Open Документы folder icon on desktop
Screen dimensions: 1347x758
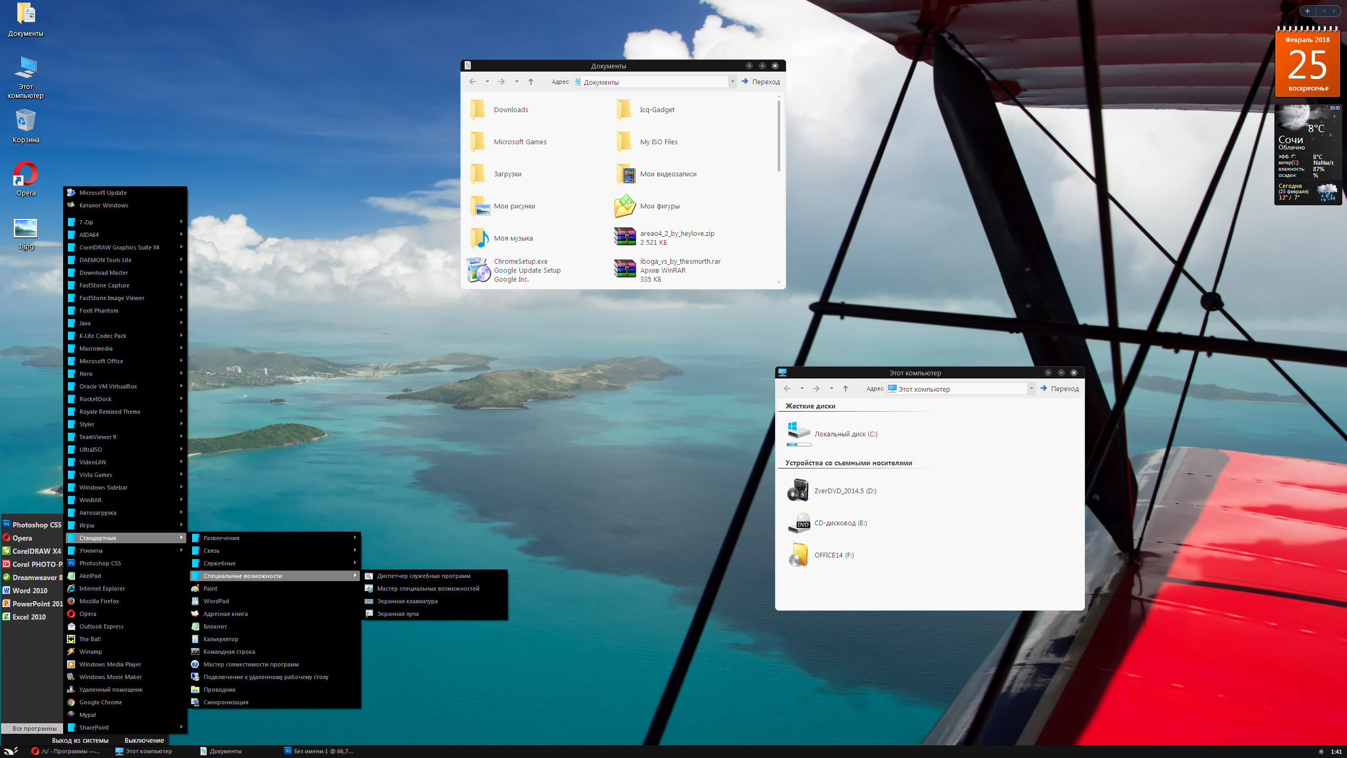coord(25,14)
